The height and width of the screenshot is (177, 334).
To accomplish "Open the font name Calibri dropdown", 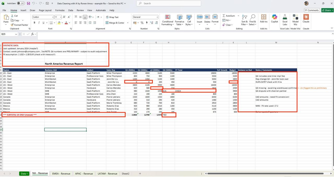I will coord(52,17).
